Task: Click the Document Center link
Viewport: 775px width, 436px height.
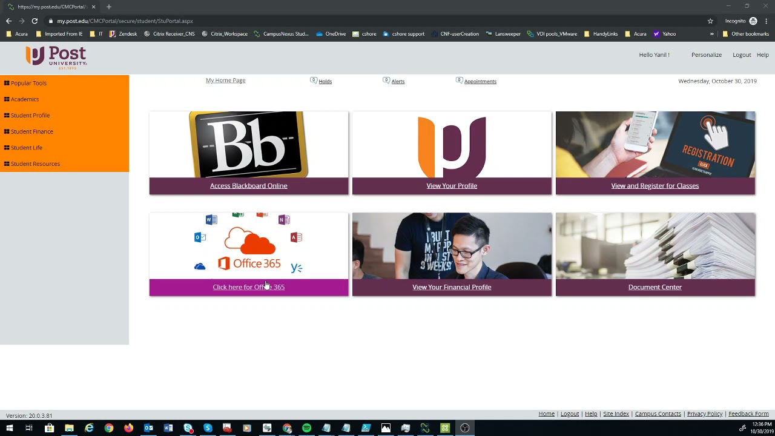Action: (655, 287)
